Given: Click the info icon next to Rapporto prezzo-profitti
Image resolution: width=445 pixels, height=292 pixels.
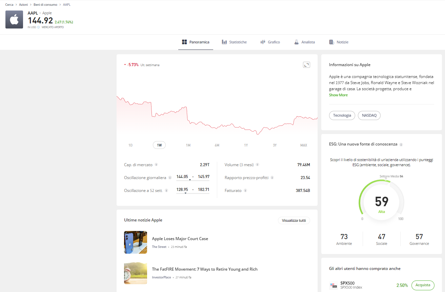Looking at the screenshot, I should (272, 177).
